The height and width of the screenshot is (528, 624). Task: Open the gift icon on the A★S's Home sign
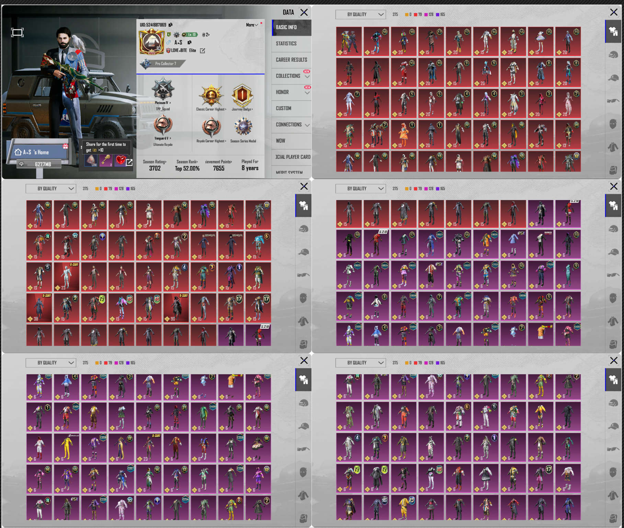(65, 146)
